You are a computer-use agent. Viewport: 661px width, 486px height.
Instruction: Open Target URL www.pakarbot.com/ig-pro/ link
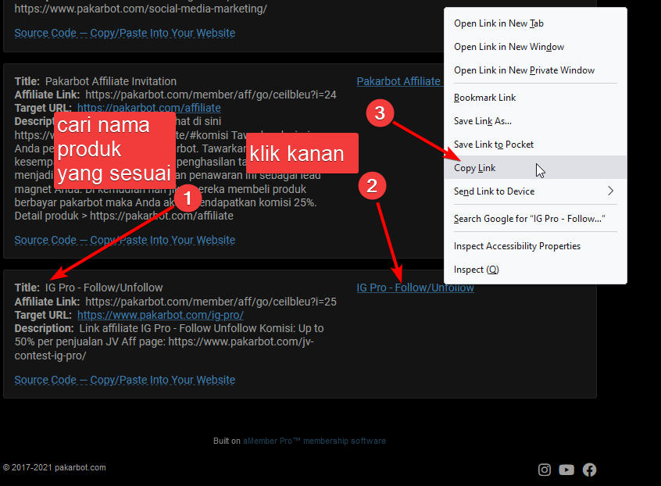point(160,315)
